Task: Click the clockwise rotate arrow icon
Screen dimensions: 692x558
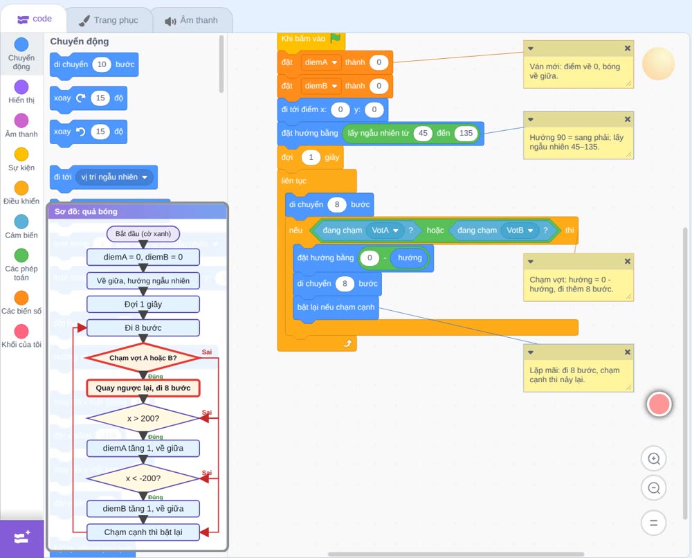Action: (x=81, y=98)
